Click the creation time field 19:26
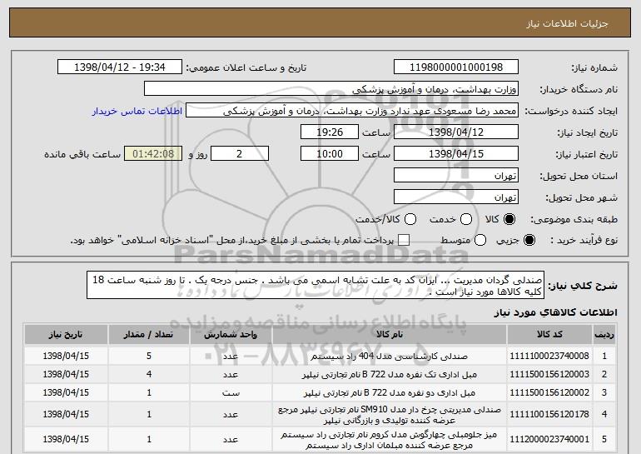 [330, 132]
